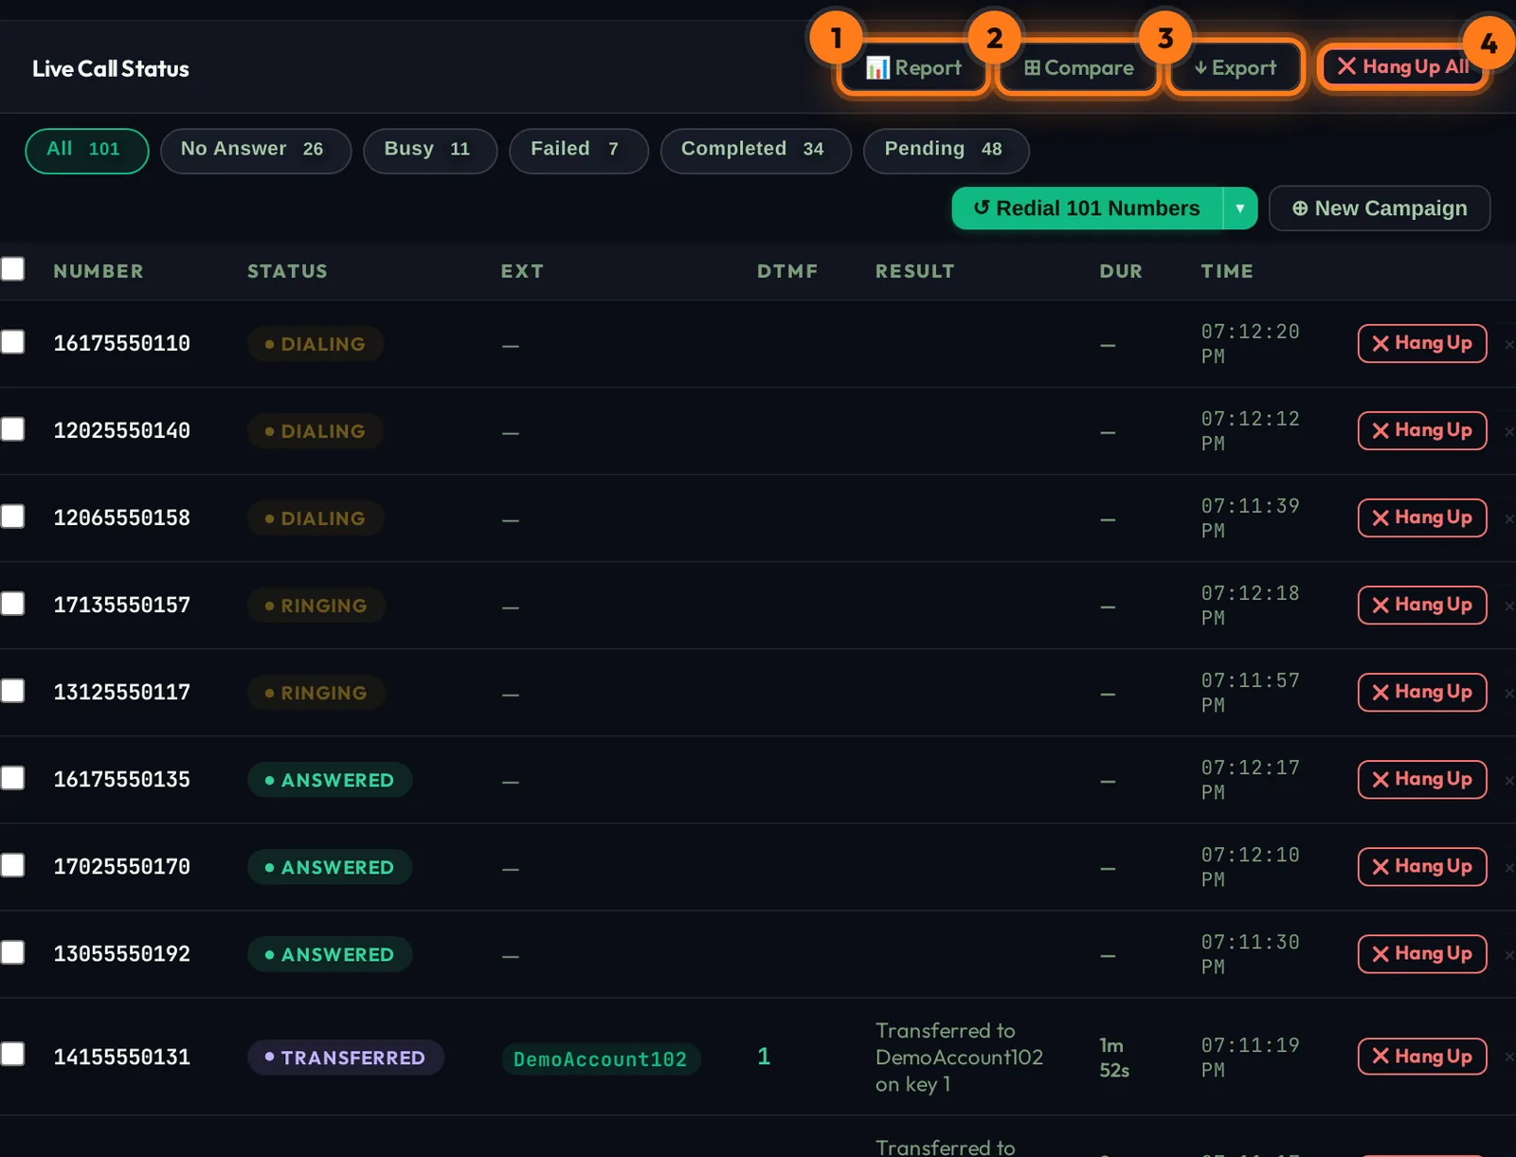Check the row for 13055550192

point(12,952)
